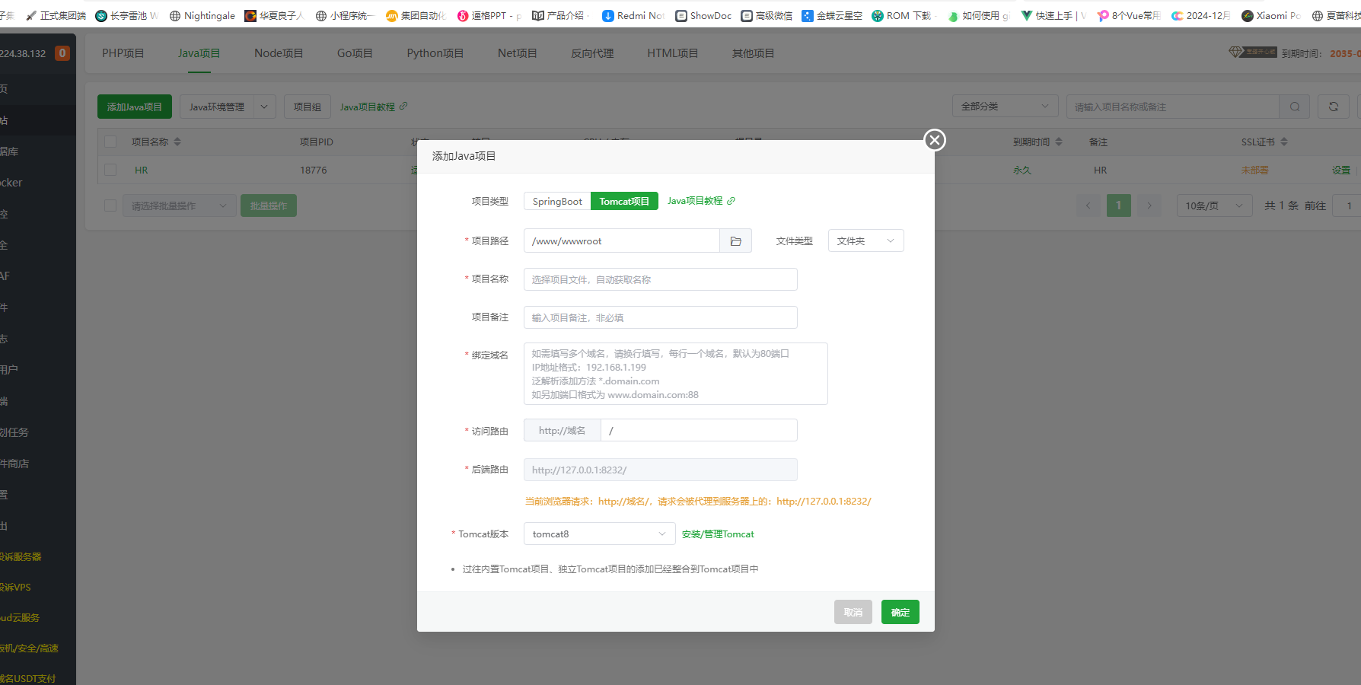Viewport: 1361px width, 685px height.
Task: Toggle the select-all header checkbox
Action: coord(111,142)
